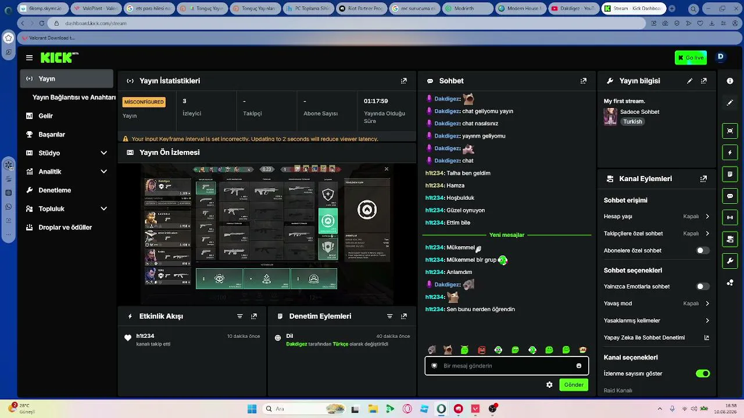The width and height of the screenshot is (744, 418).
Task: Open Yavaş mod setting chevron
Action: coord(707,304)
